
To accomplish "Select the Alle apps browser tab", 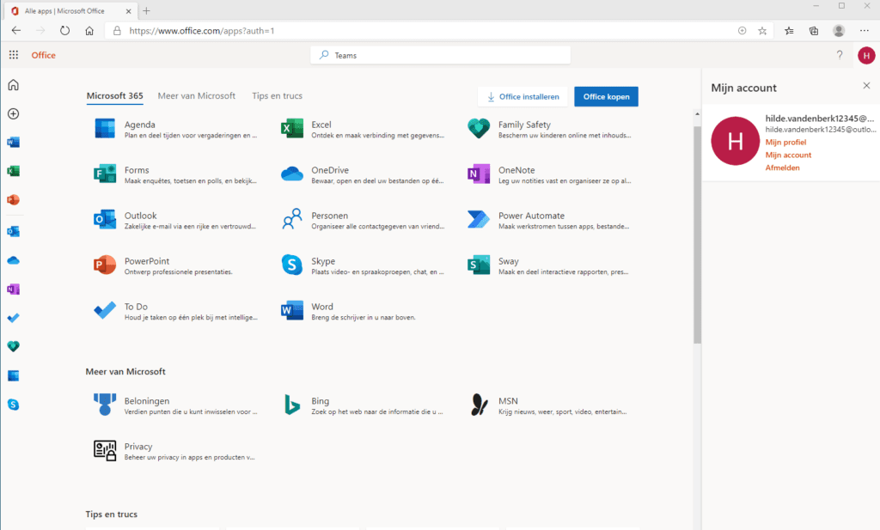I will [x=70, y=11].
